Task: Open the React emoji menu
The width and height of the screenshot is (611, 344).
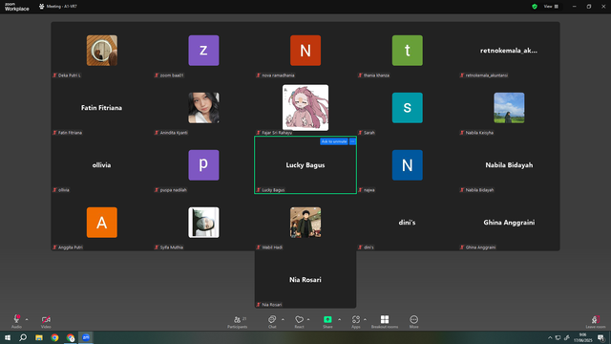Action: [299, 322]
